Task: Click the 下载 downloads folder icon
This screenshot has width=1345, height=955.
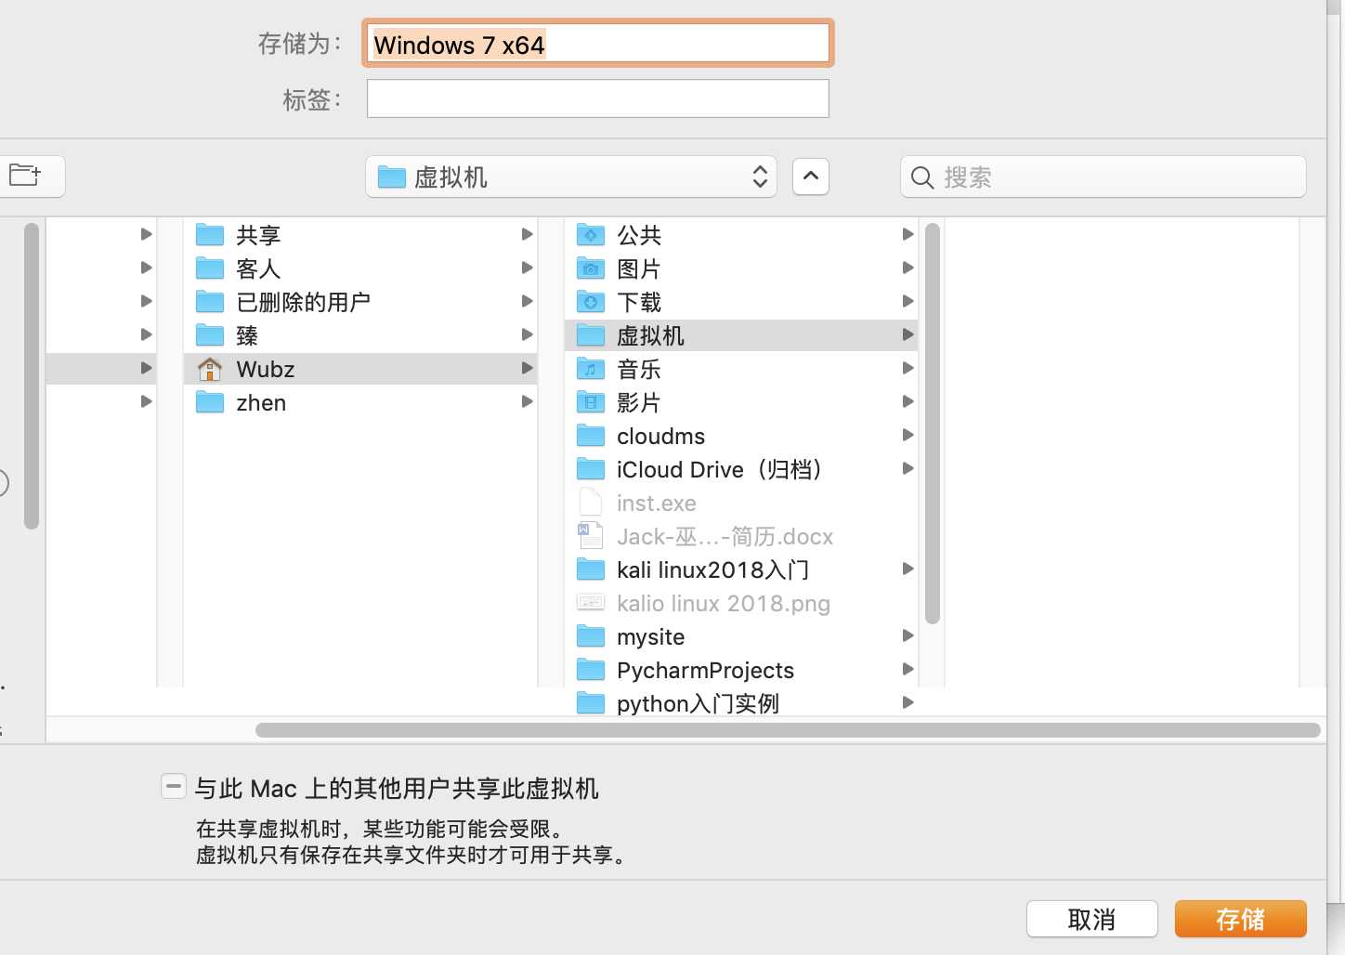Action: pos(591,302)
